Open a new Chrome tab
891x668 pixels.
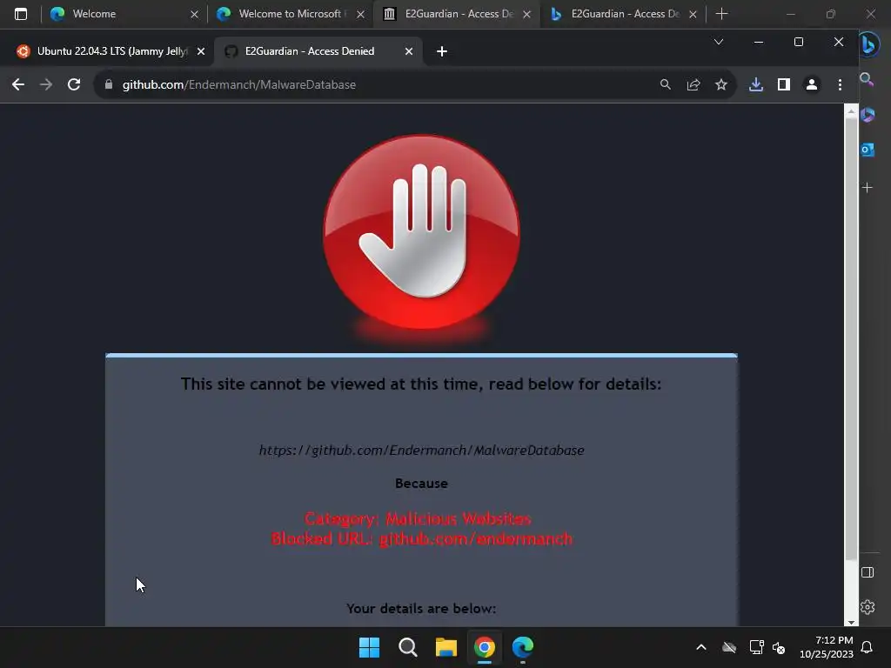point(441,51)
